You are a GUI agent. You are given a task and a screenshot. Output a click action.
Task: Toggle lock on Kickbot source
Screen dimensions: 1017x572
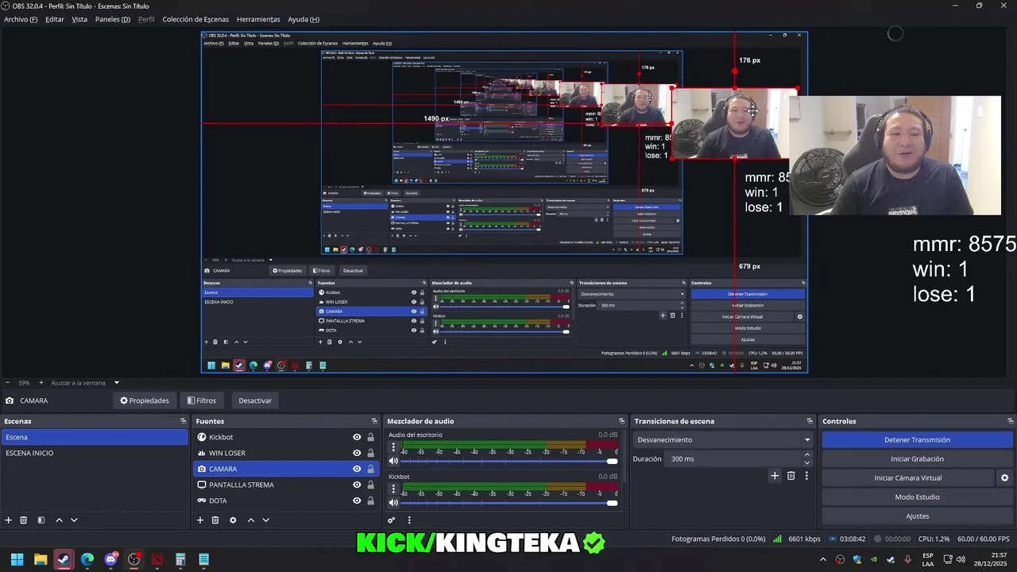pos(370,437)
